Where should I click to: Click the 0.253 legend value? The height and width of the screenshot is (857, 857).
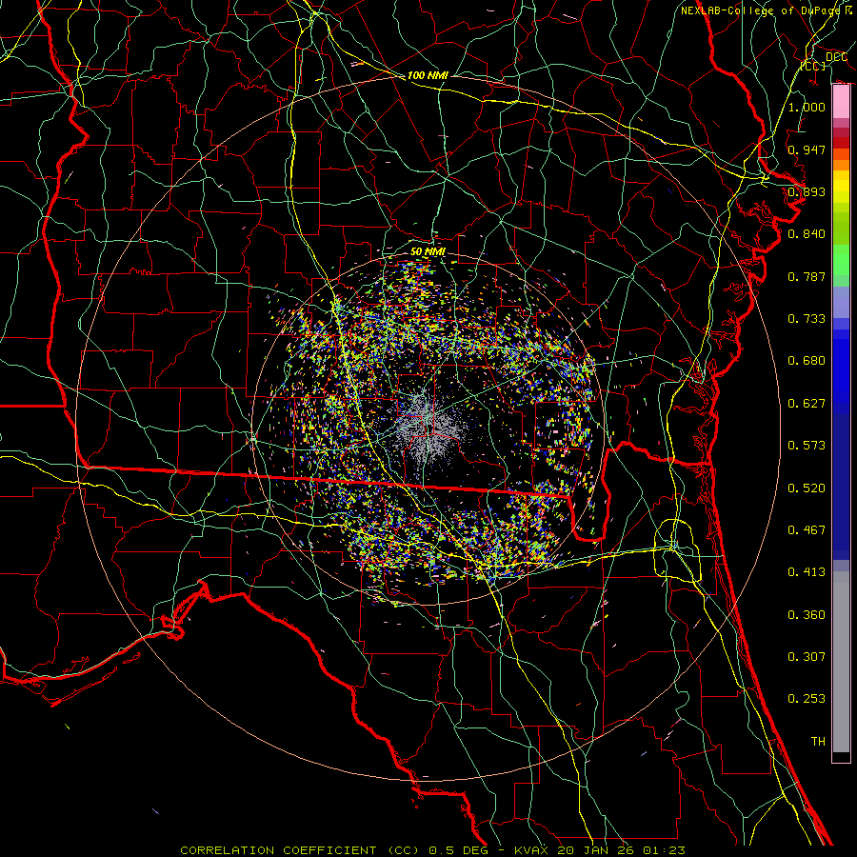[x=807, y=699]
